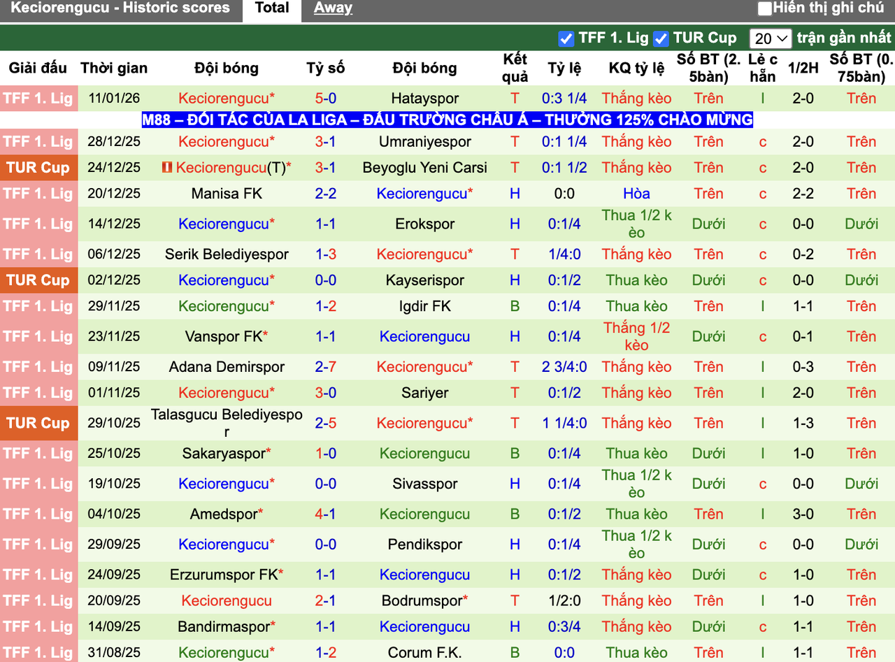Viewport: 895px width, 662px height.
Task: Enable the Hiển thị ghi chú checkbox
Action: click(x=765, y=9)
